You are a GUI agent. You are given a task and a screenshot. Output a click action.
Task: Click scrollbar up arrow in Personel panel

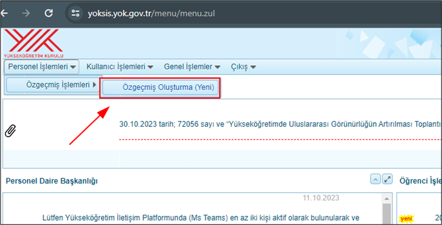tap(387, 199)
